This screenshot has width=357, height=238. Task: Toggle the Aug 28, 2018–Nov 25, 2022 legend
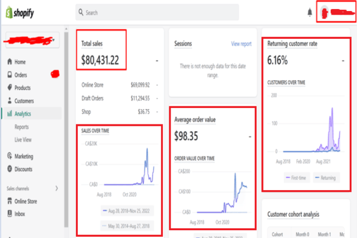pyautogui.click(x=127, y=211)
